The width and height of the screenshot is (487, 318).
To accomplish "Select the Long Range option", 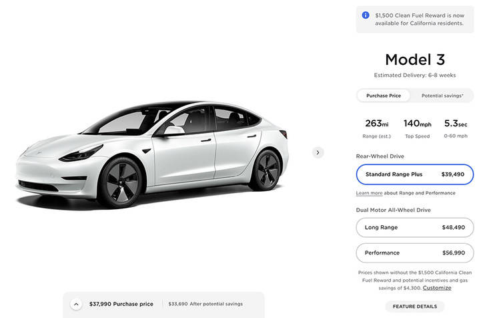I will [x=414, y=227].
